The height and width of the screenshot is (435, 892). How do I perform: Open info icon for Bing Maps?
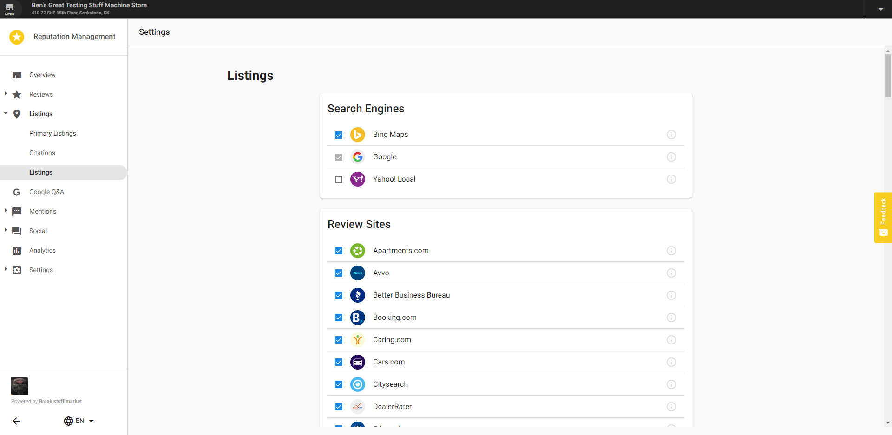671,135
